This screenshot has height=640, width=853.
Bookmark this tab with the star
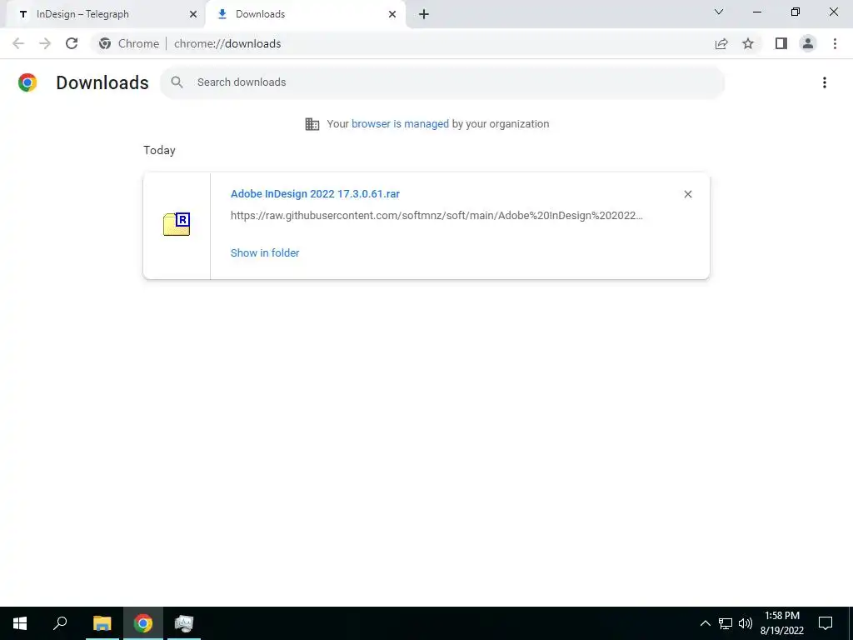tap(748, 43)
